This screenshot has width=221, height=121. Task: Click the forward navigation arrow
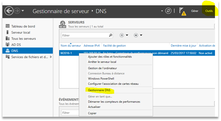coord(18,11)
